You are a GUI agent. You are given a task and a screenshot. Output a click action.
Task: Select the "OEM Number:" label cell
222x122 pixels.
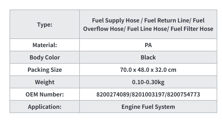coord(45,95)
